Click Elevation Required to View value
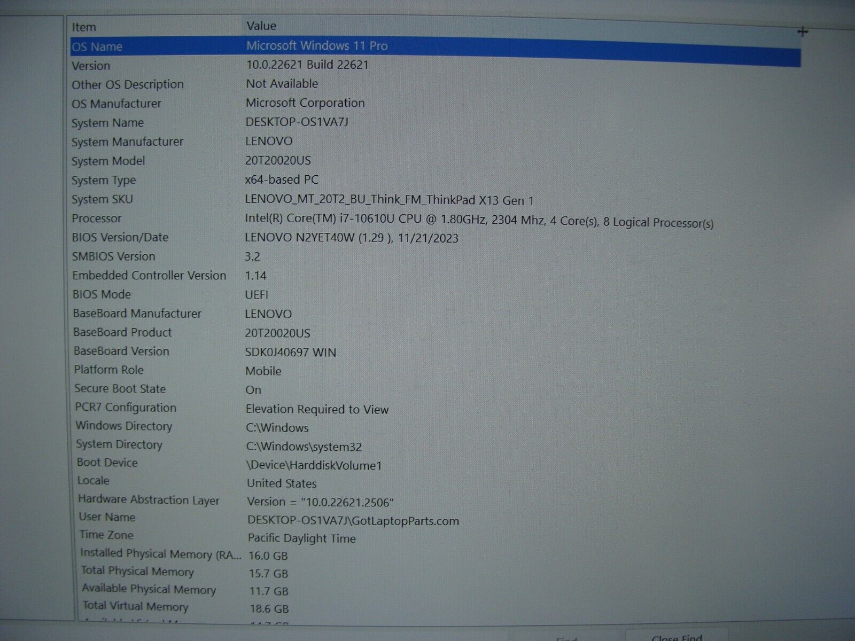This screenshot has height=641, width=855. [x=317, y=409]
